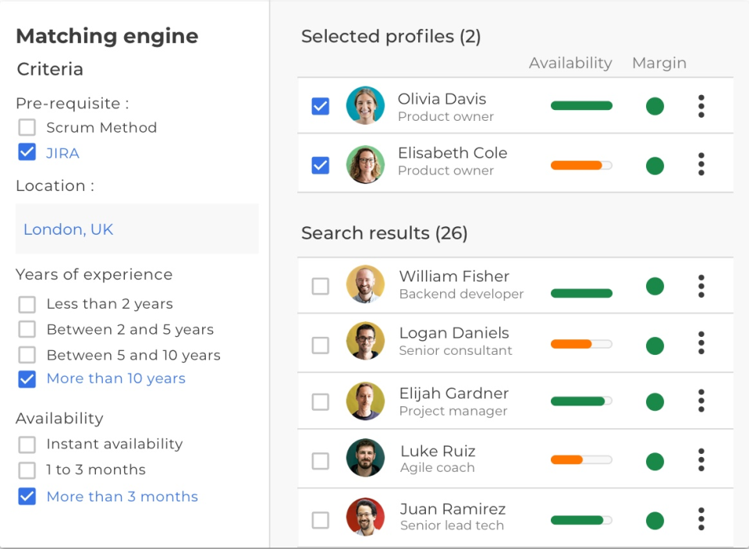Click Olivia Davis's green margin dot
749x549 pixels.
655,106
